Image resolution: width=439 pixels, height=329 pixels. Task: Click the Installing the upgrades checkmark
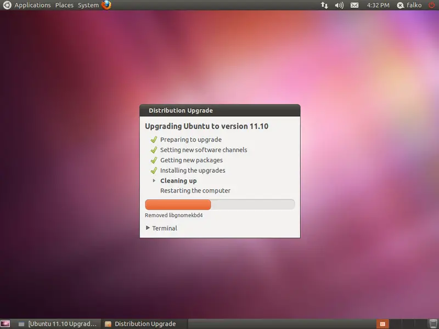154,171
